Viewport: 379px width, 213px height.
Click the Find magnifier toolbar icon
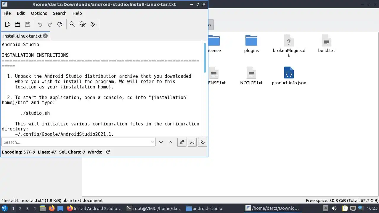click(x=72, y=24)
